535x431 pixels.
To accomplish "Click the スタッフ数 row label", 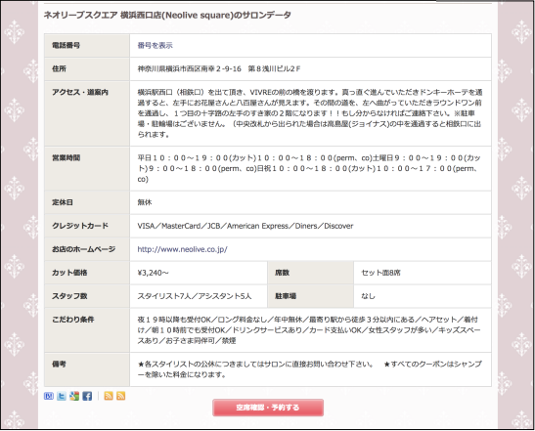I will pyautogui.click(x=69, y=296).
